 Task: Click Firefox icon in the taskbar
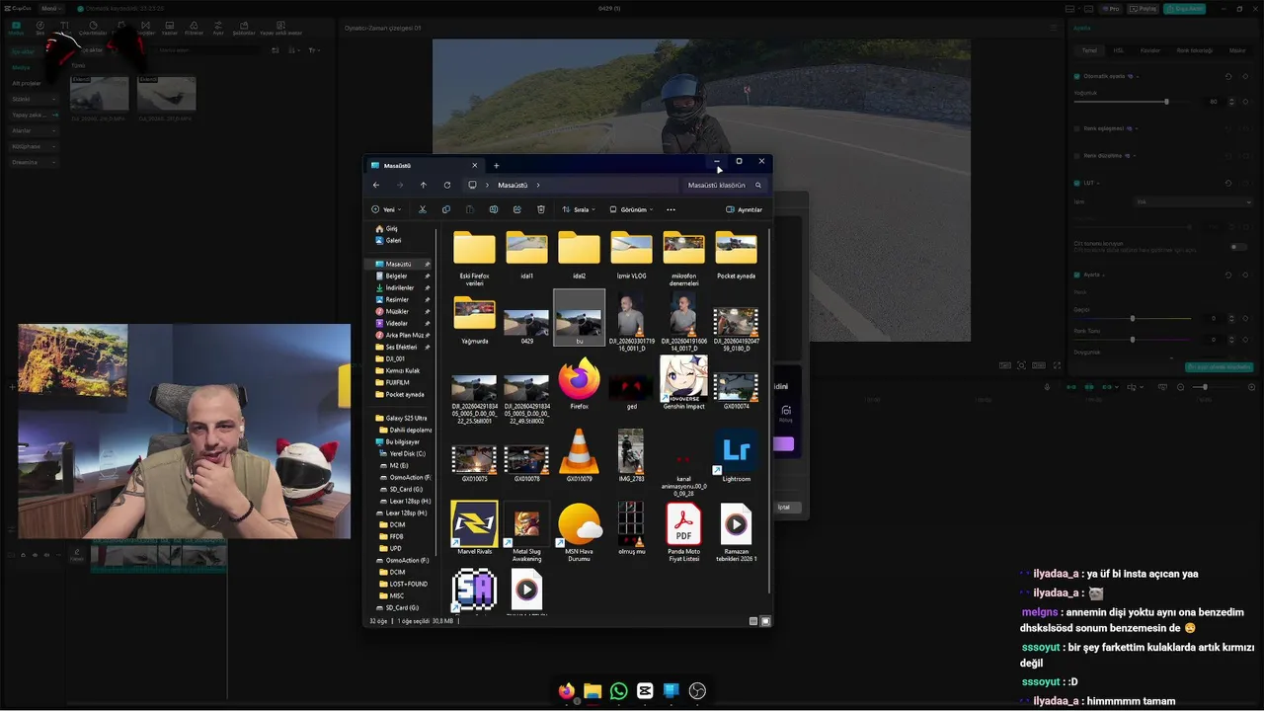coord(566,691)
